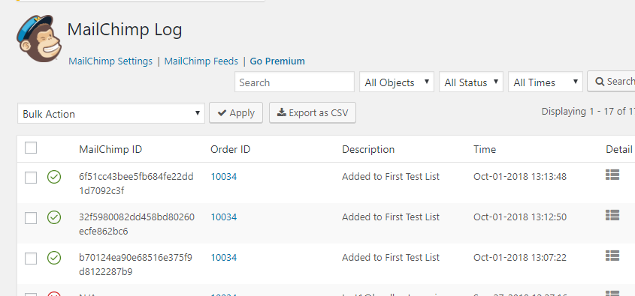Image resolution: width=635 pixels, height=296 pixels.
Task: Click the Time column header
Action: [x=485, y=149]
